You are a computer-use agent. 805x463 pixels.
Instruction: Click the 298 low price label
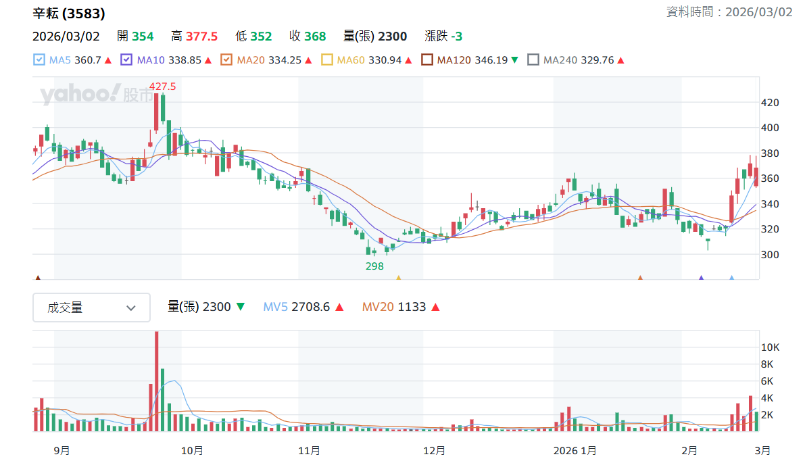click(x=374, y=266)
